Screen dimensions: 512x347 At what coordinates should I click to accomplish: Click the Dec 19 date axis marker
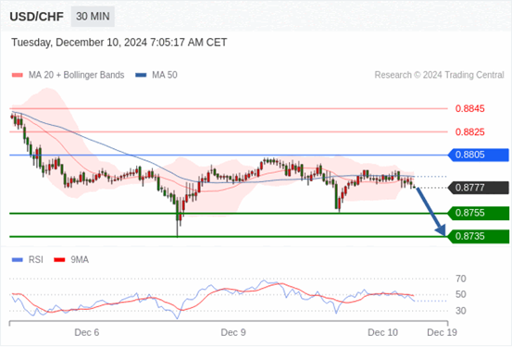(x=443, y=332)
